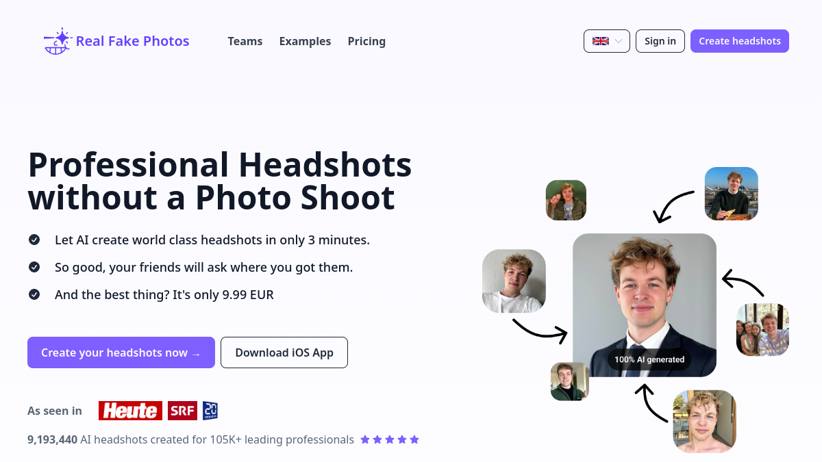
Task: Expand the language selector chevron
Action: click(619, 41)
